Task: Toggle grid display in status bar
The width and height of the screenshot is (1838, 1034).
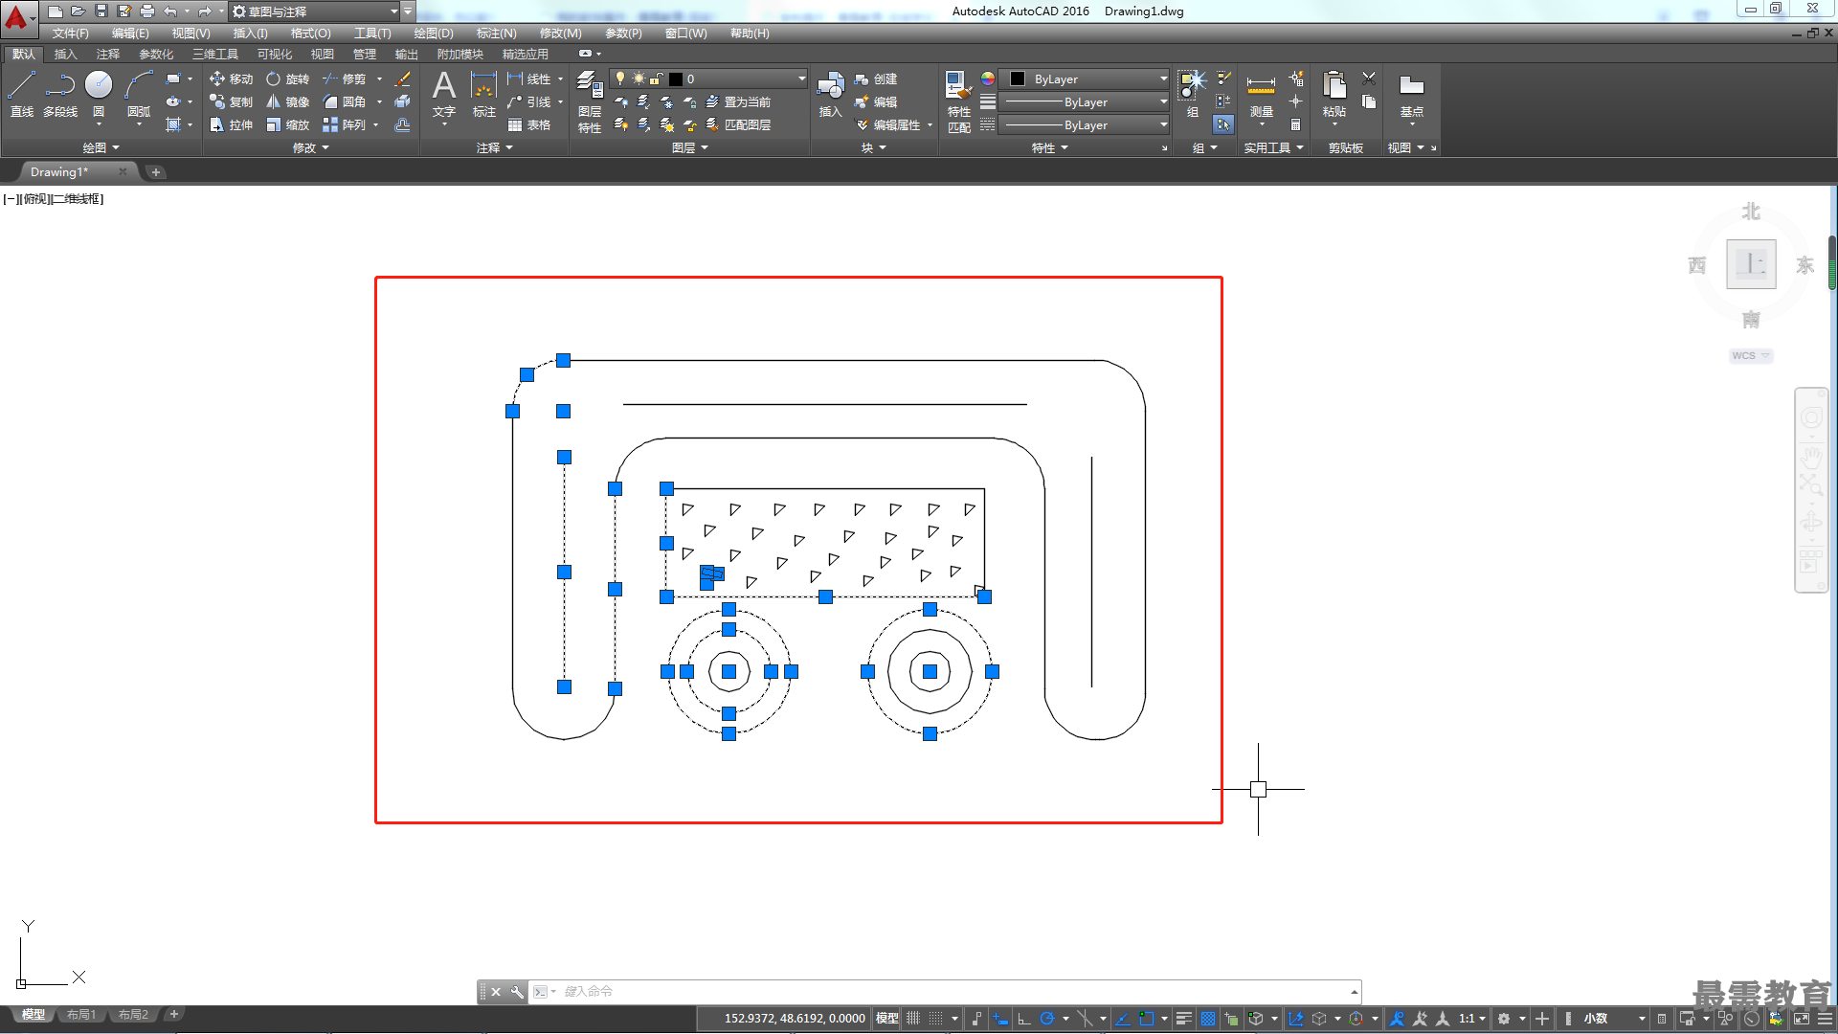Action: pyautogui.click(x=913, y=1018)
